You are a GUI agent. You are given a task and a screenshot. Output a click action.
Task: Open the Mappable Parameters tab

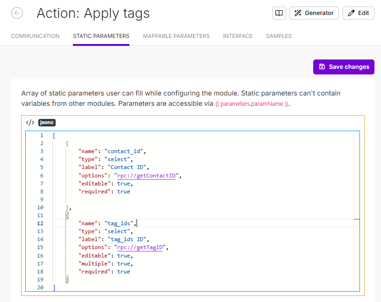(176, 36)
